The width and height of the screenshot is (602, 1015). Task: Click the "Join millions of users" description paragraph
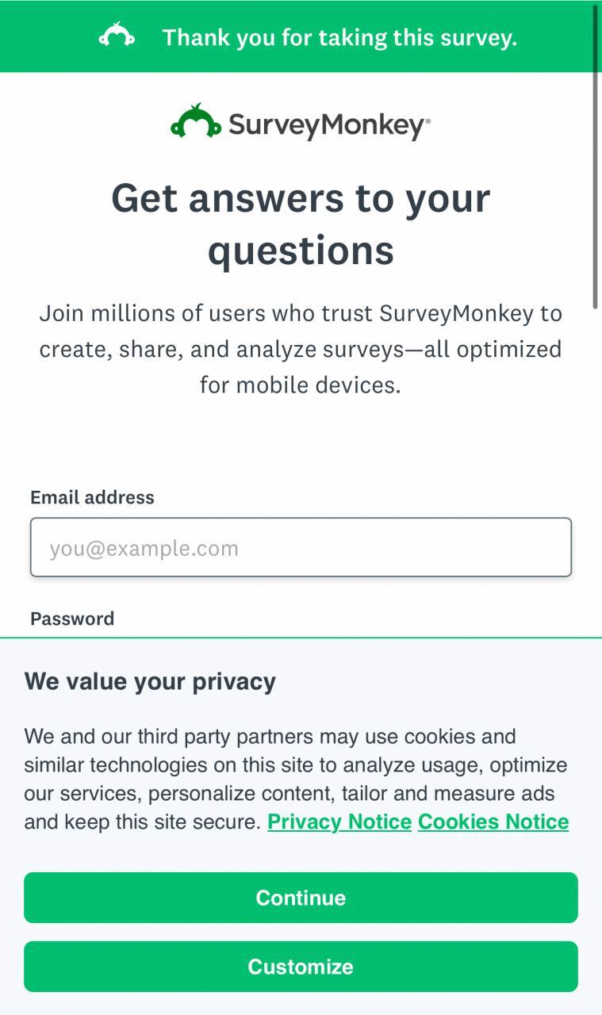[x=301, y=349]
